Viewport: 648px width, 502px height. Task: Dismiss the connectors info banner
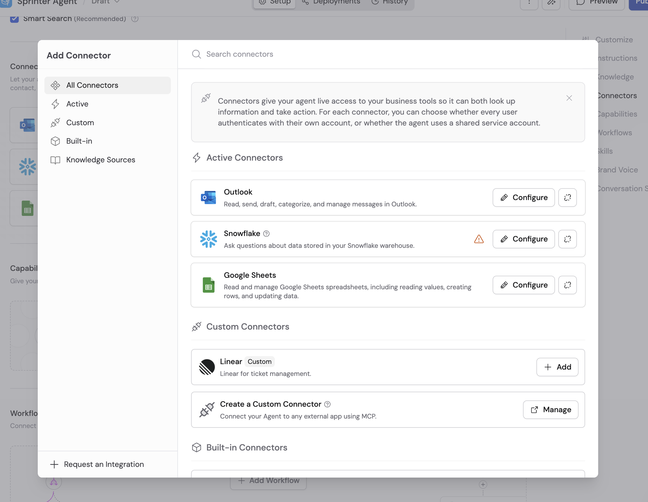[569, 98]
